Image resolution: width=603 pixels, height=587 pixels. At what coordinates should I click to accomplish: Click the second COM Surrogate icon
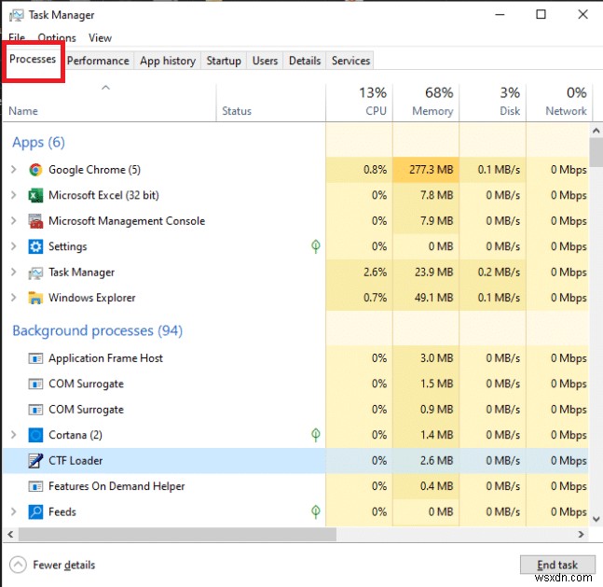coord(35,410)
